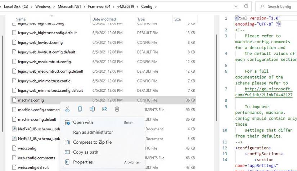Viewport: 297px width, 171px height.
Task: Expand chevron after Windows breadcrumb
Action: click(54, 6)
